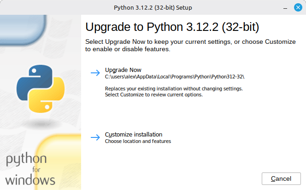Click the 'Choose location and features' subtitle
306x190 pixels.
click(138, 141)
